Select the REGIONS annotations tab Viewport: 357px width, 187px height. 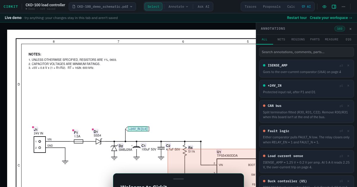pyautogui.click(x=298, y=39)
